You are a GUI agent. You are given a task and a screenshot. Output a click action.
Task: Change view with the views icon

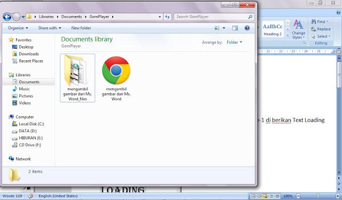[x=216, y=28]
